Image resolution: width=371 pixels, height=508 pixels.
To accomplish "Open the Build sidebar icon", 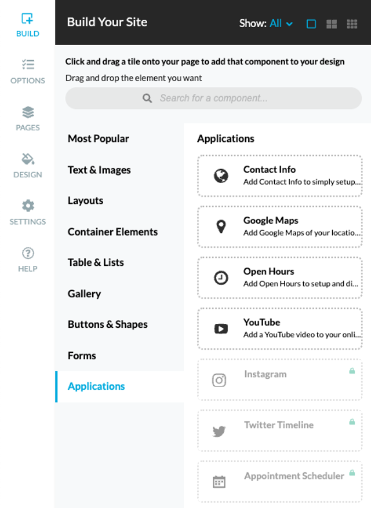I will pos(27,19).
